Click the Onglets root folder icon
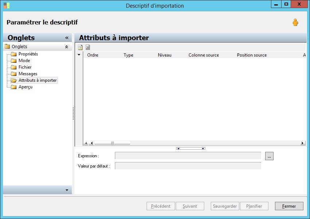 (x=7, y=46)
